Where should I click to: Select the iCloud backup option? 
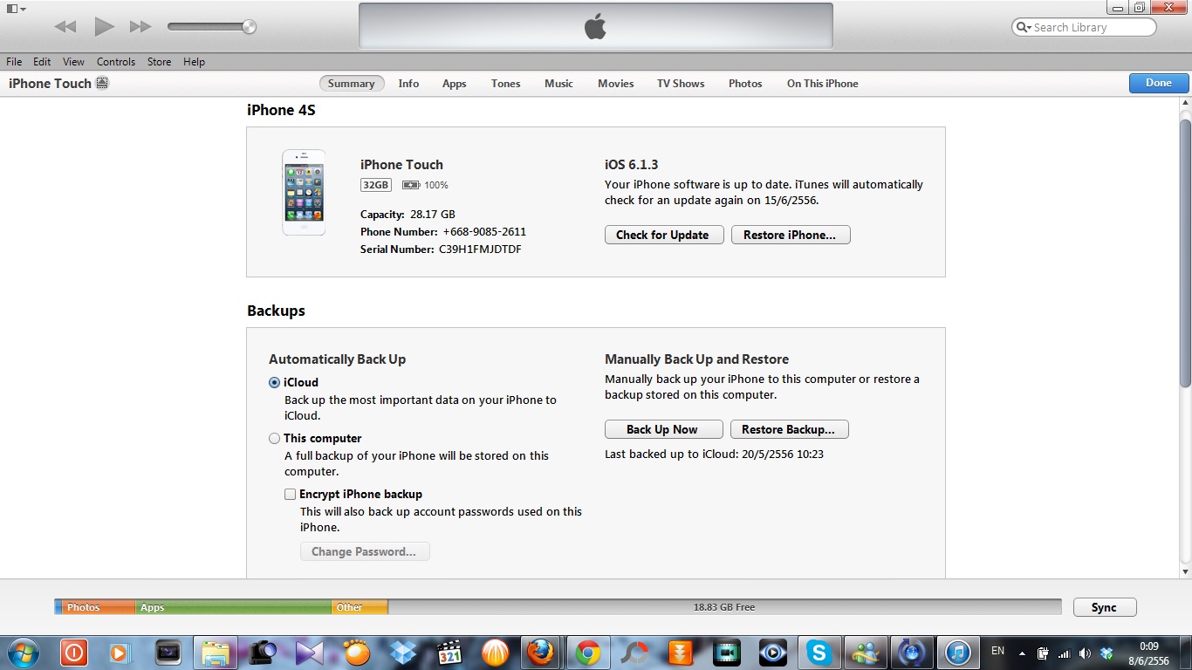(274, 382)
